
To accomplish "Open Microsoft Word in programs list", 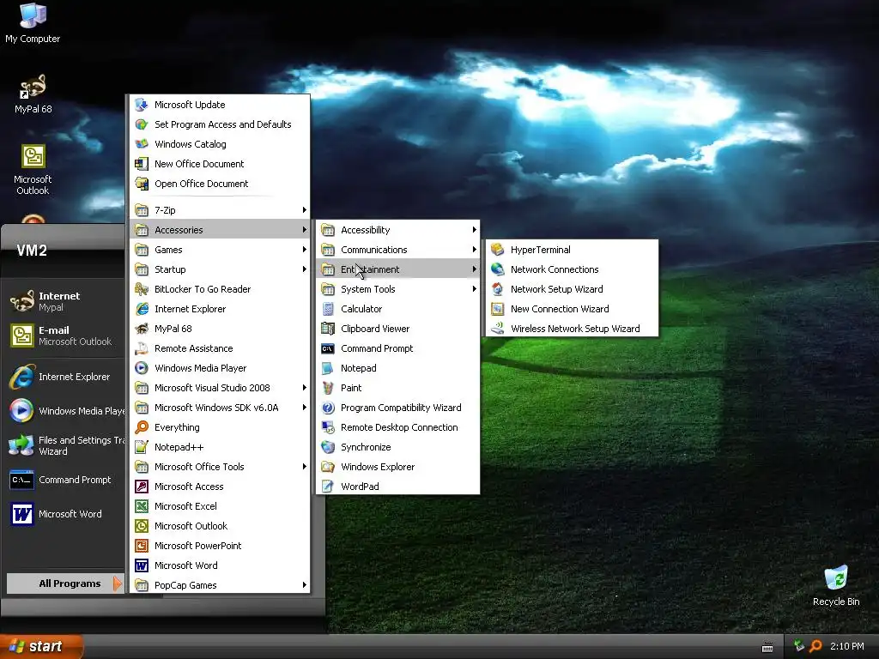I will [x=220, y=565].
